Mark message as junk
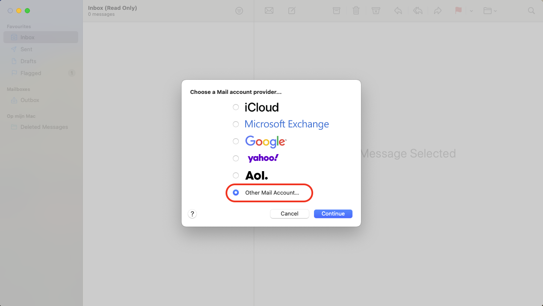Image resolution: width=543 pixels, height=306 pixels. pos(376,11)
